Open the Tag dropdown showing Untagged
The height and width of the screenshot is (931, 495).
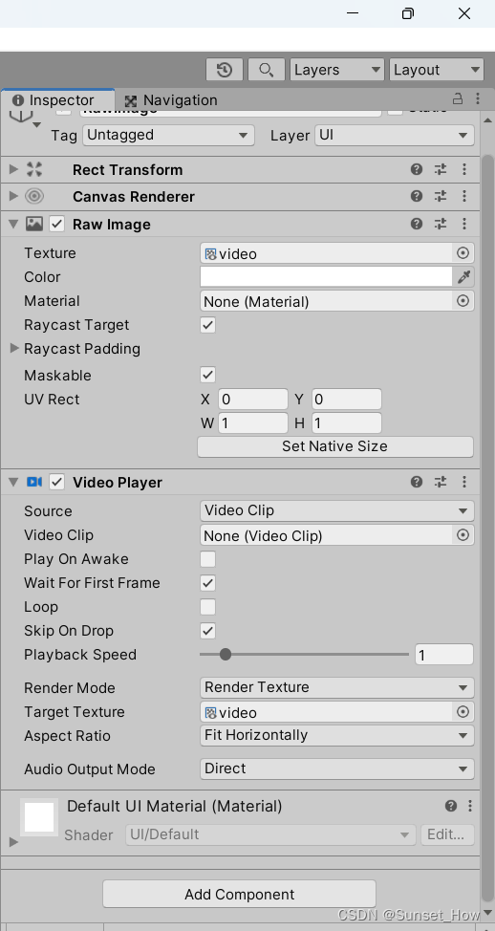pyautogui.click(x=168, y=136)
